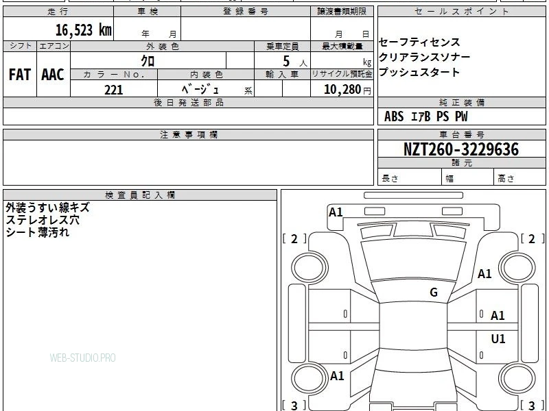Select the recycle deposit 10,280円
This screenshot has width=549, height=411.
point(347,90)
